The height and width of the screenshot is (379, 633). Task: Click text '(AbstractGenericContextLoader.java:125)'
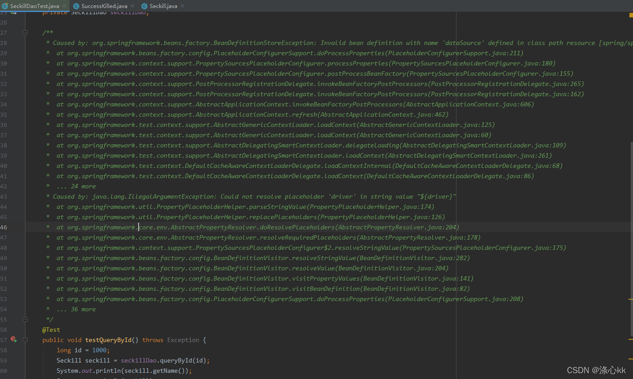pyautogui.click(x=426, y=125)
